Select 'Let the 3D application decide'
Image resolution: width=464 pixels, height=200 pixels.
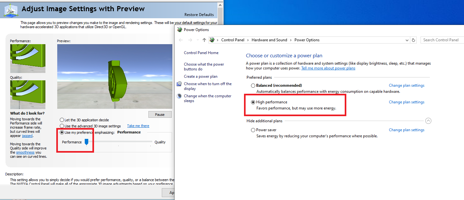[x=62, y=120]
